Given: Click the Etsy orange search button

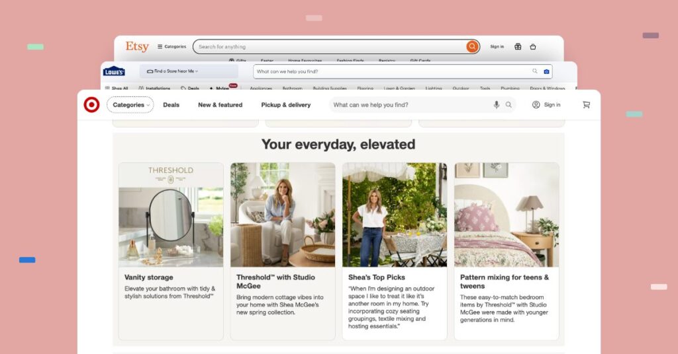Looking at the screenshot, I should pyautogui.click(x=472, y=47).
